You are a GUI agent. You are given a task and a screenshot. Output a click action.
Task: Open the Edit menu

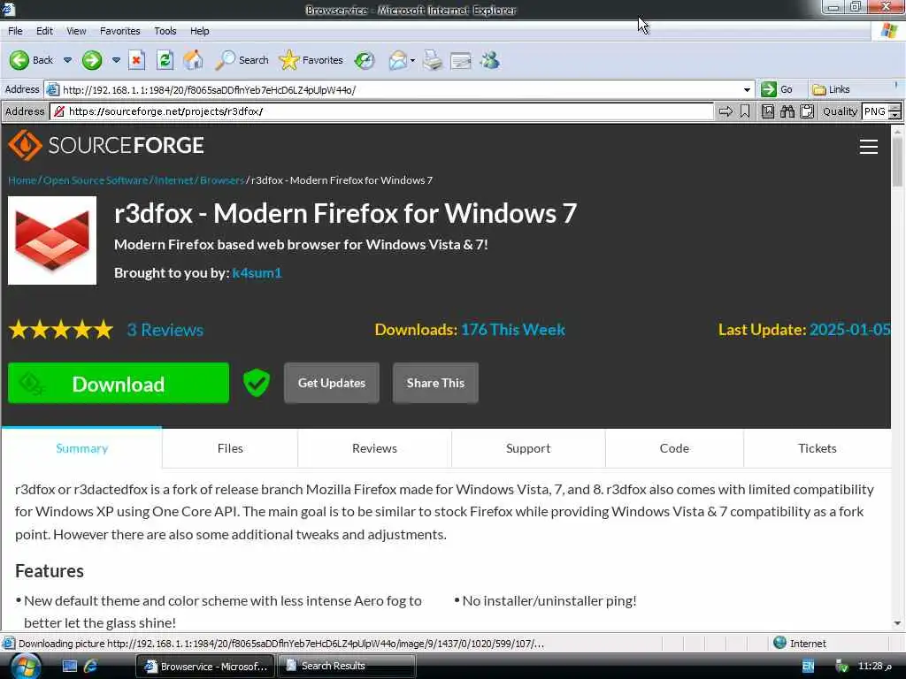pyautogui.click(x=44, y=31)
